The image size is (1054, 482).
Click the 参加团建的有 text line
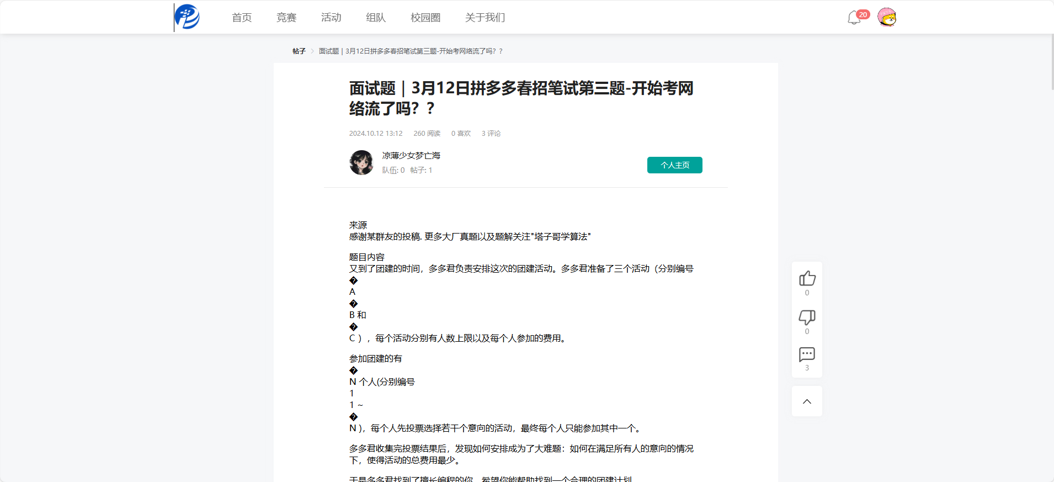coord(376,359)
